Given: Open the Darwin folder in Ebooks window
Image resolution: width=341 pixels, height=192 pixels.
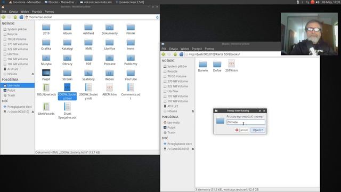Looking at the screenshot, I should pyautogui.click(x=202, y=66).
